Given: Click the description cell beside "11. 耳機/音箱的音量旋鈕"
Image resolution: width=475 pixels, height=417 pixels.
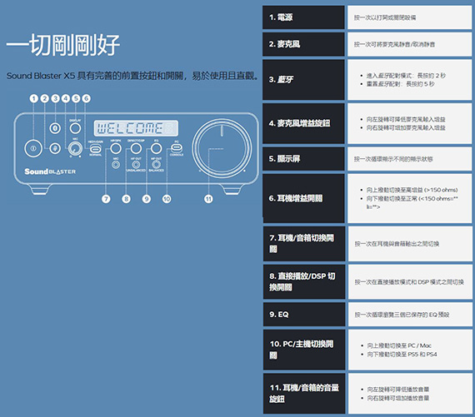Looking at the screenshot, I should tap(410, 394).
